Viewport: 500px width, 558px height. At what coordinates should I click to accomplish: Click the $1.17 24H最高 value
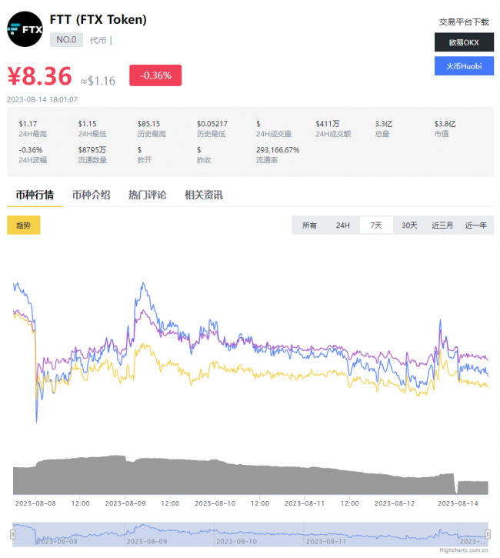[x=28, y=124]
